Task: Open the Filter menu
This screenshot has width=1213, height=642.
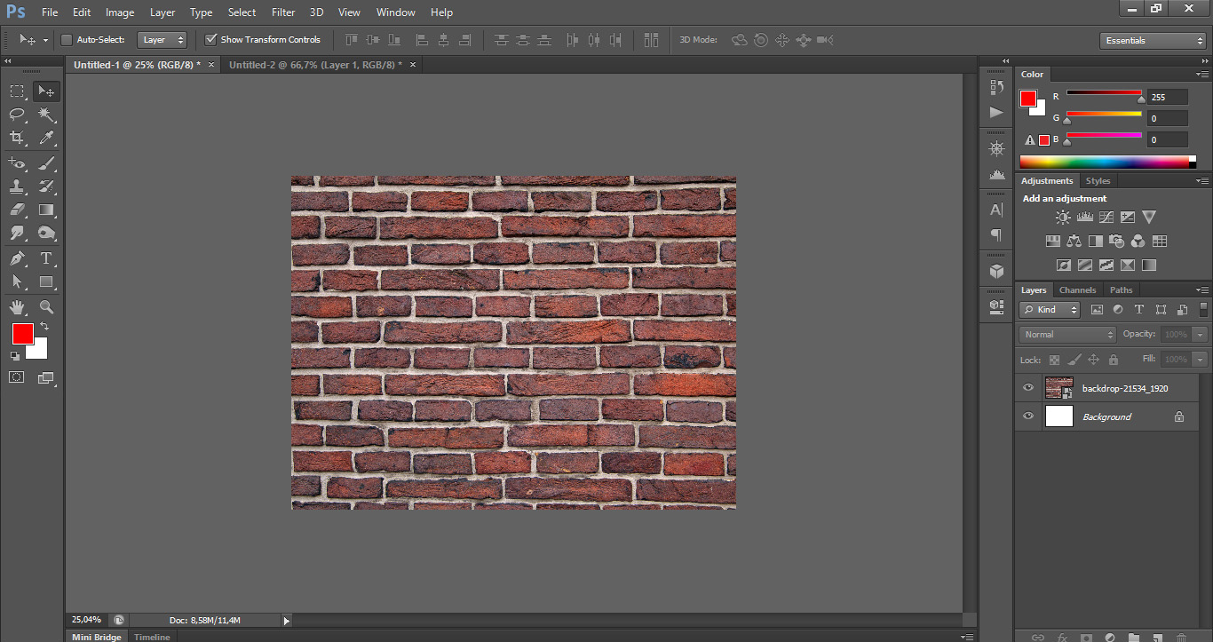Action: click(283, 12)
